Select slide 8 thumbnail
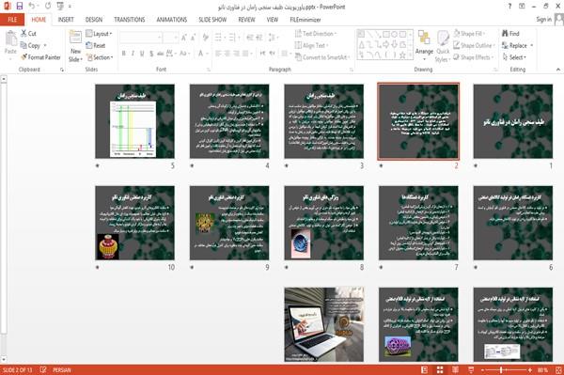 tap(323, 223)
